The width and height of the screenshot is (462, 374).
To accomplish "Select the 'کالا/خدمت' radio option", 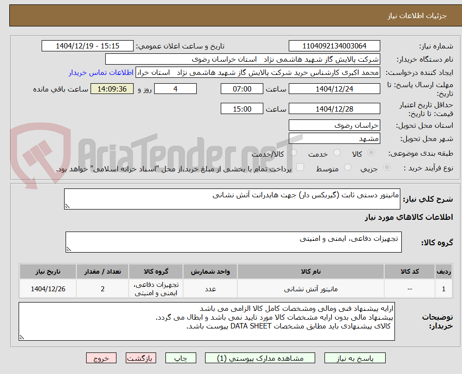I will pyautogui.click(x=293, y=153).
